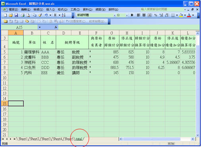This screenshot has width=201, height=147.
Task: Copy selection using the copy icon
Action: tap(35, 15)
